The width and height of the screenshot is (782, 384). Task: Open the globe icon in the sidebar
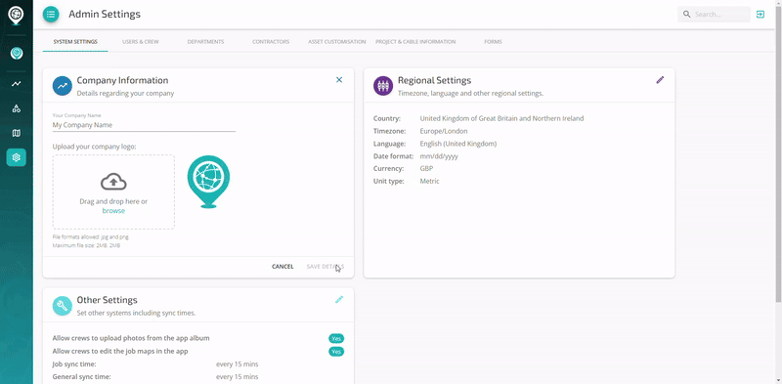coord(17,53)
